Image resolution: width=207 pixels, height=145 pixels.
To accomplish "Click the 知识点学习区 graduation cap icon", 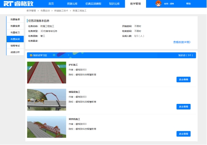I will 31,55.
